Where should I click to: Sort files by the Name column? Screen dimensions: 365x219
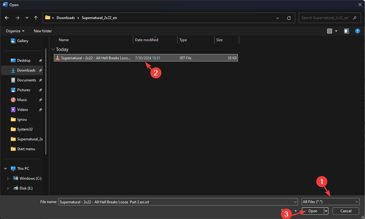[x=64, y=40]
